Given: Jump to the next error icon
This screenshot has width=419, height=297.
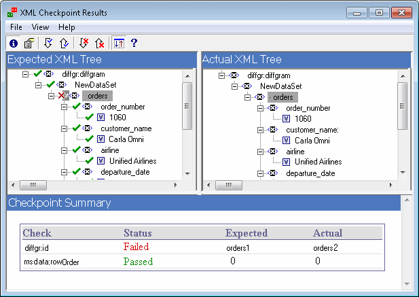Looking at the screenshot, I should (83, 43).
